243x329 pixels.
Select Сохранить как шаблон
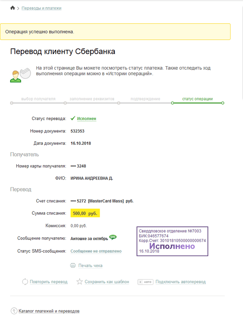click(x=107, y=282)
